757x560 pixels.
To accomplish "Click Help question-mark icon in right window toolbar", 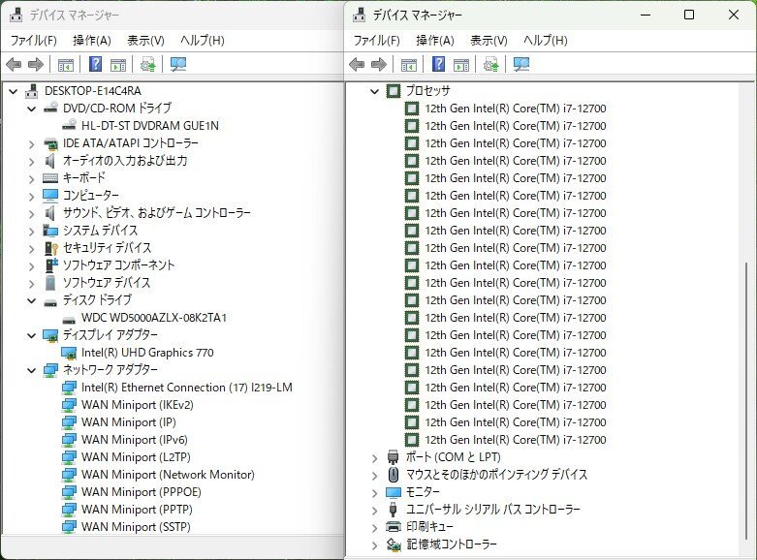I will (x=439, y=64).
